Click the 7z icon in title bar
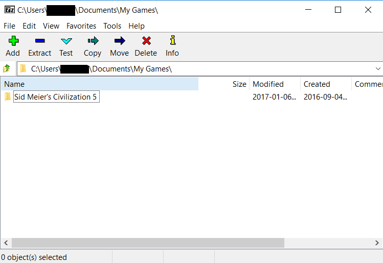383x263 pixels. 10,10
